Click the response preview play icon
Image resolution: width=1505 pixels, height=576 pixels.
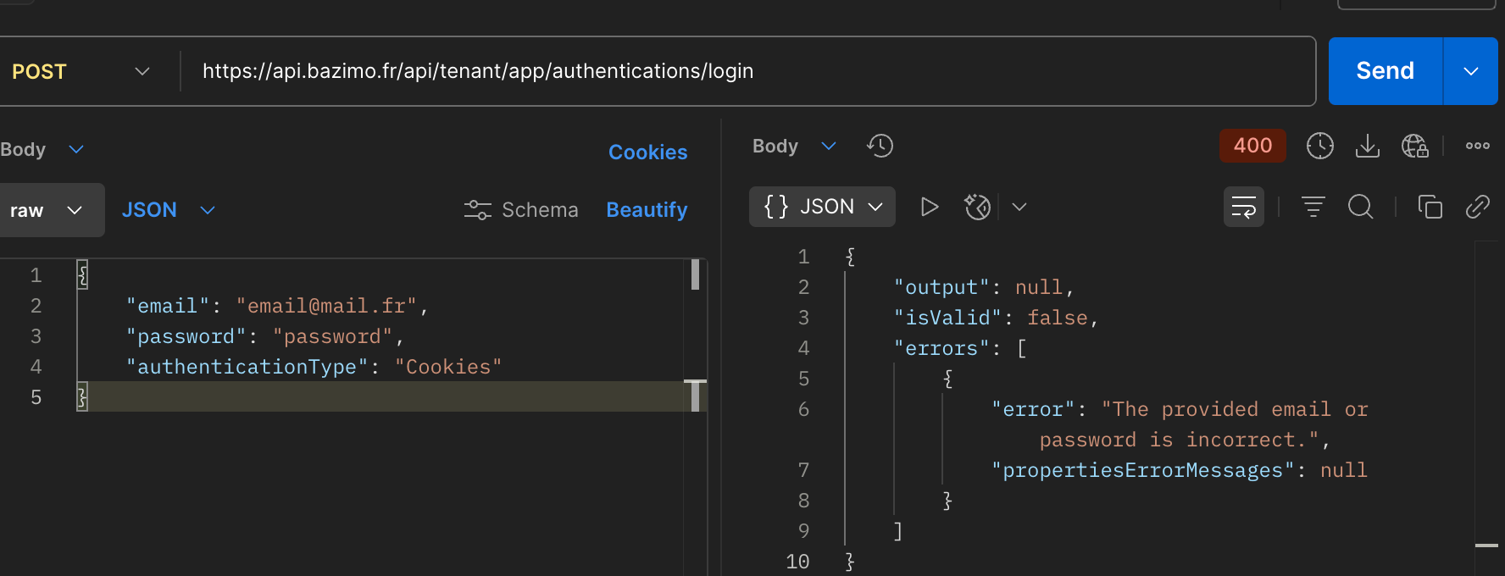(929, 207)
